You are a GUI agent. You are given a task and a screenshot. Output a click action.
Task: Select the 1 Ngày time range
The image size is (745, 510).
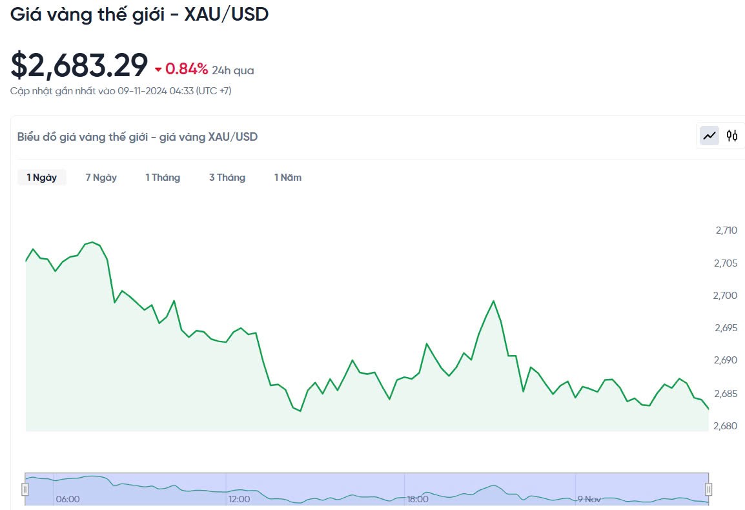42,178
